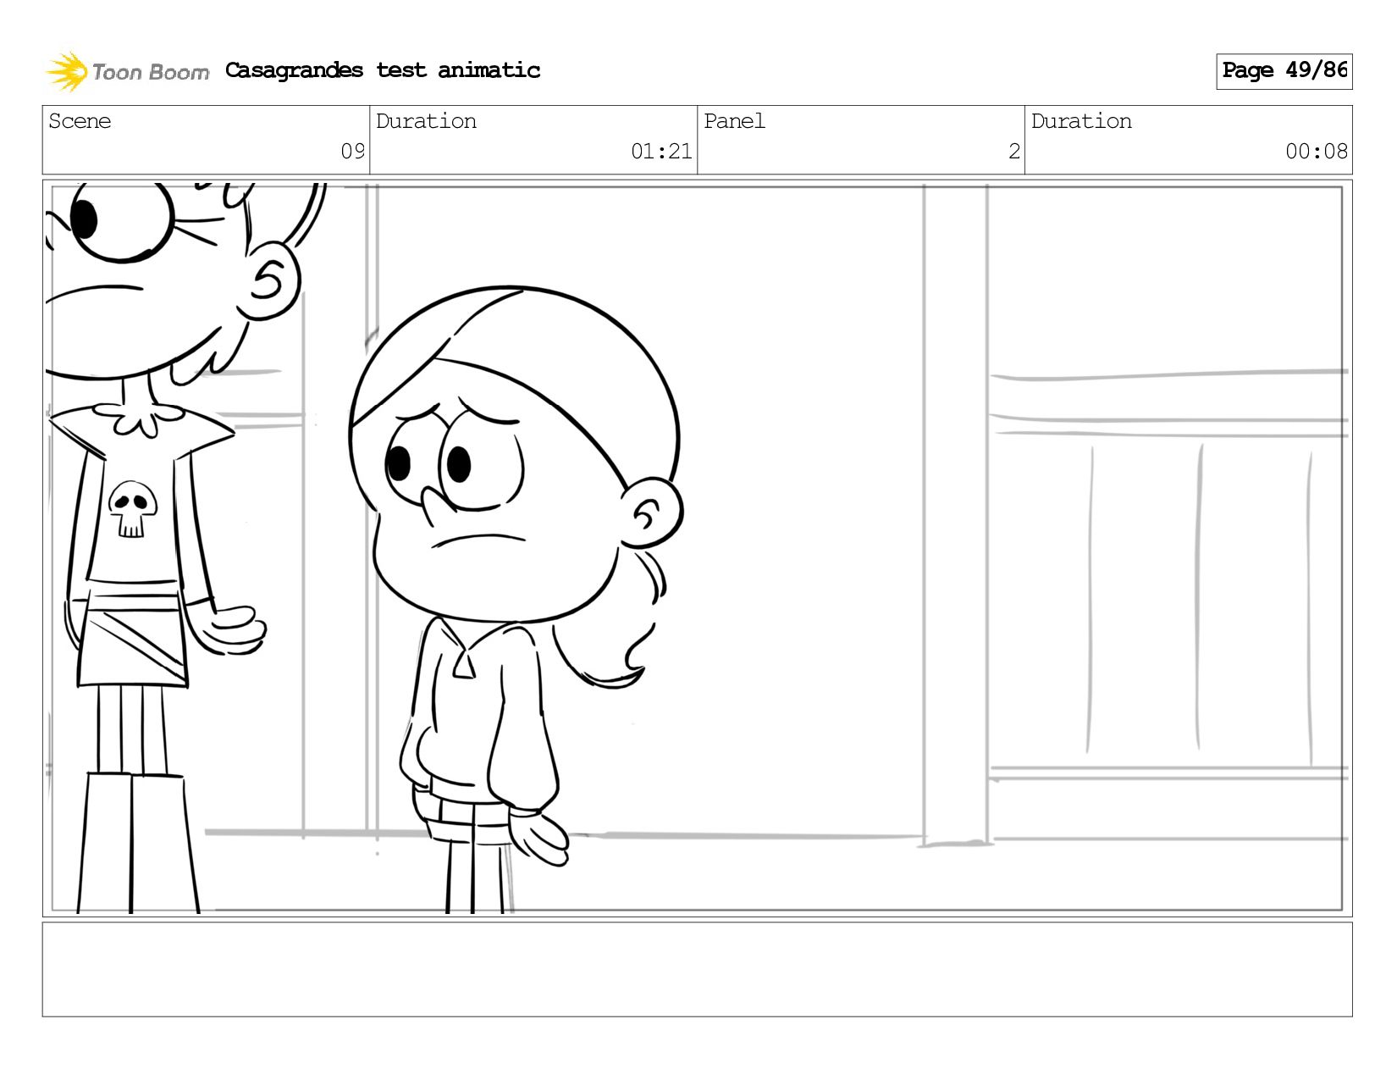Click the 'Panel' label
The height and width of the screenshot is (1080, 1397).
tap(734, 121)
